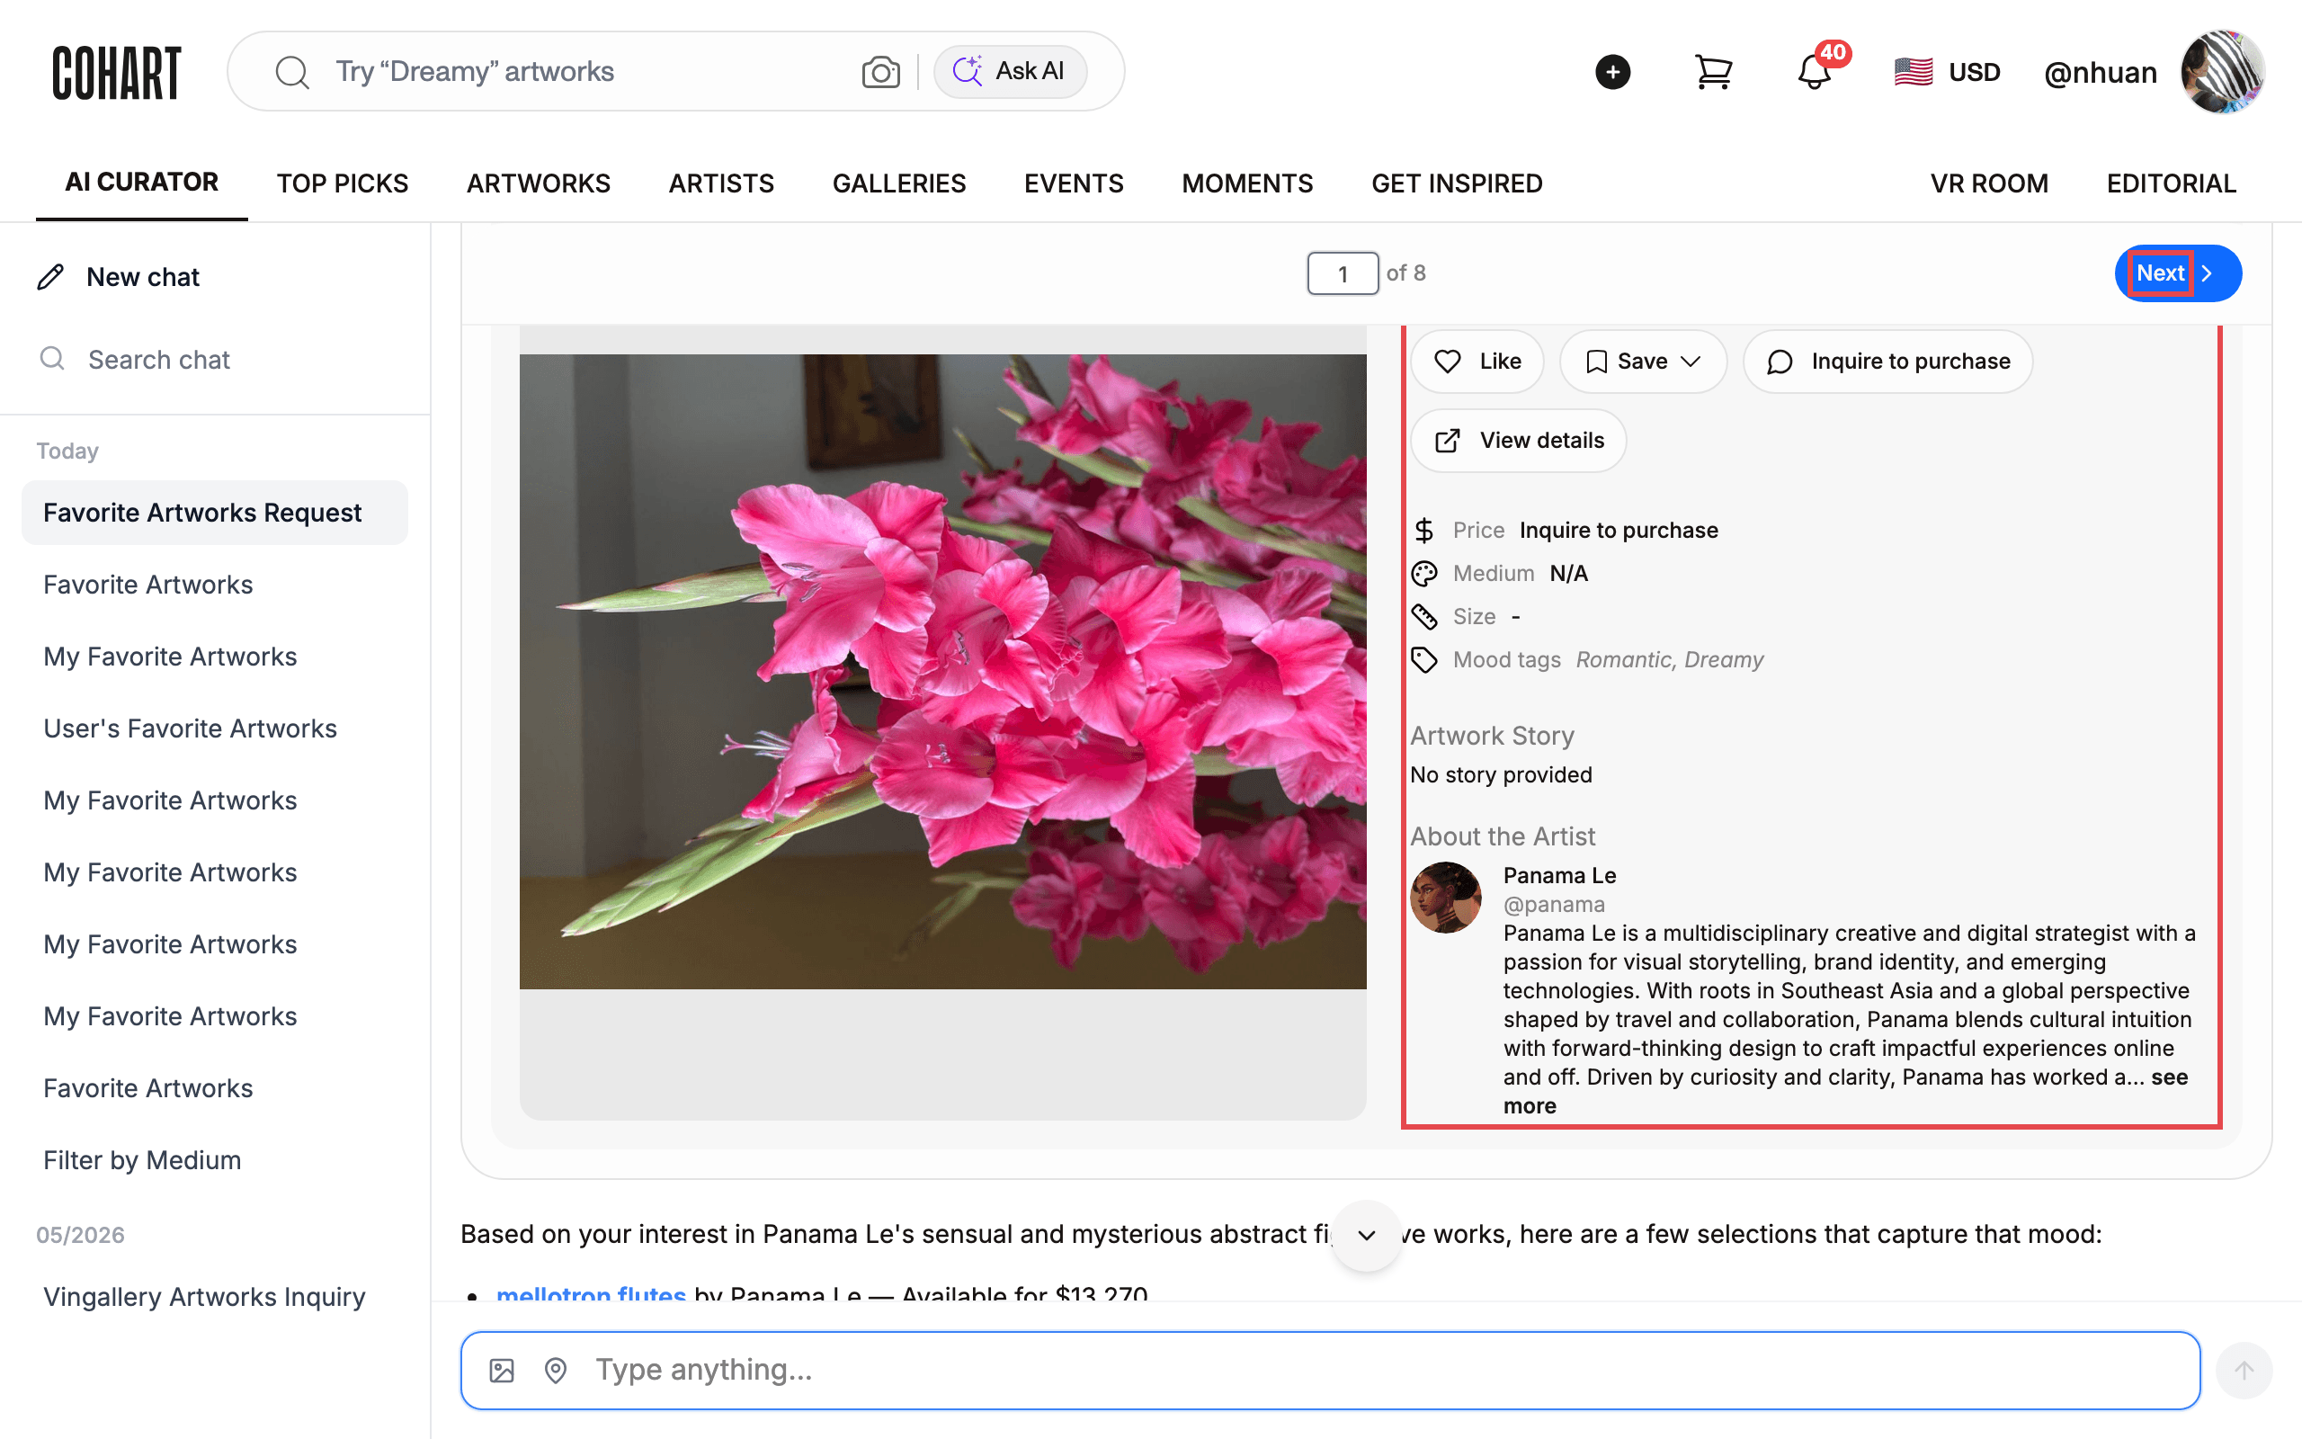Click the send arrow button
The height and width of the screenshot is (1439, 2302).
point(2244,1371)
